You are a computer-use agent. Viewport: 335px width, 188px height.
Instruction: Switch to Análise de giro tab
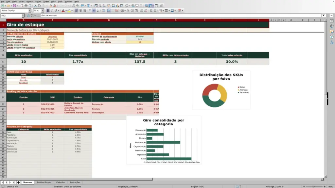coord(44,182)
